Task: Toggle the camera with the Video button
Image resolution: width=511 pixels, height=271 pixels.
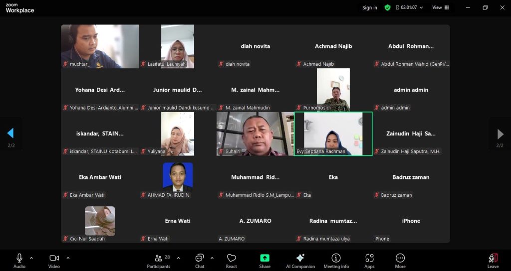Action: click(x=54, y=261)
